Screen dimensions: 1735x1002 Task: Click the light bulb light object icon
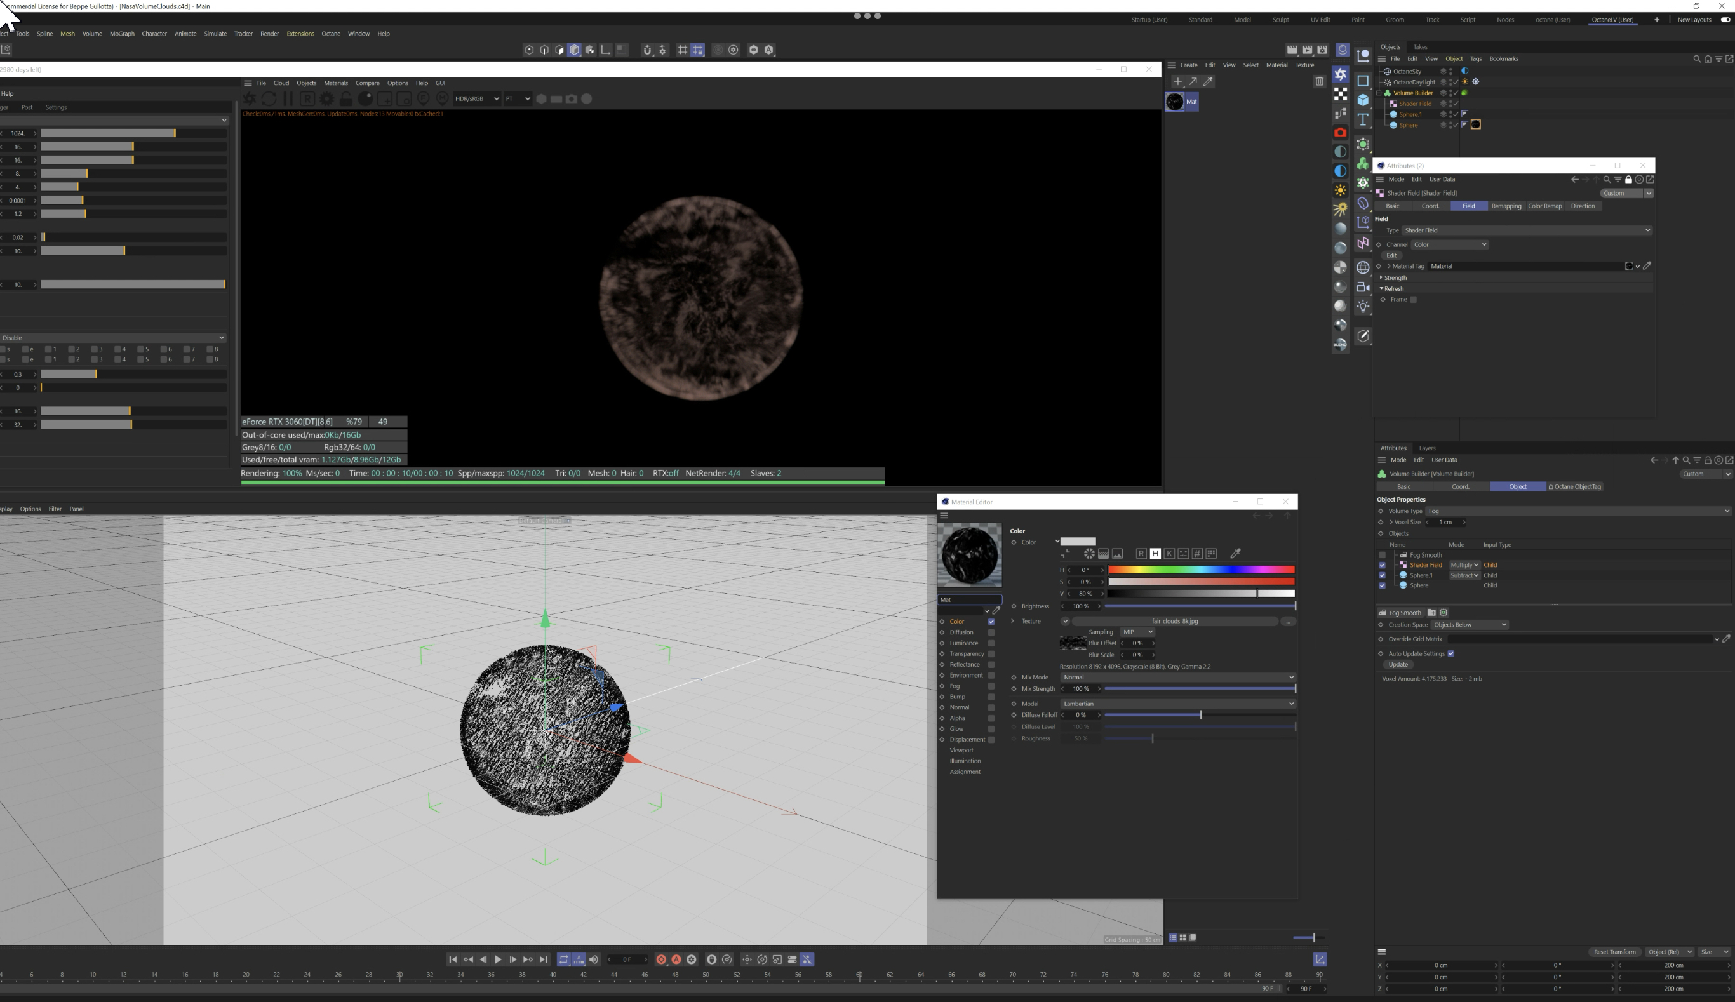pos(1363,306)
